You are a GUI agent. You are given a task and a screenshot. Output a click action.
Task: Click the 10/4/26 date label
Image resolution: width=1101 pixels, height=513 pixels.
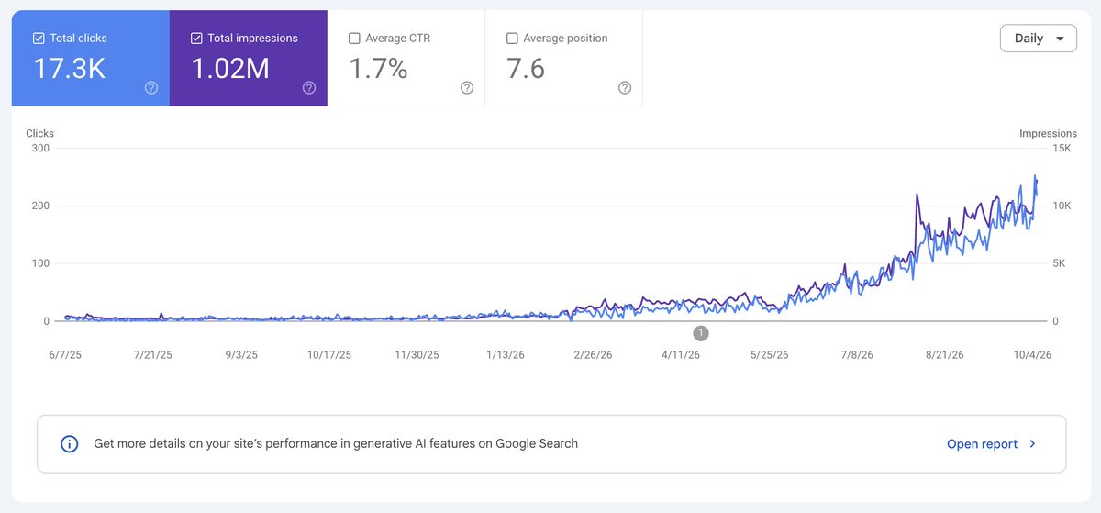click(1032, 355)
